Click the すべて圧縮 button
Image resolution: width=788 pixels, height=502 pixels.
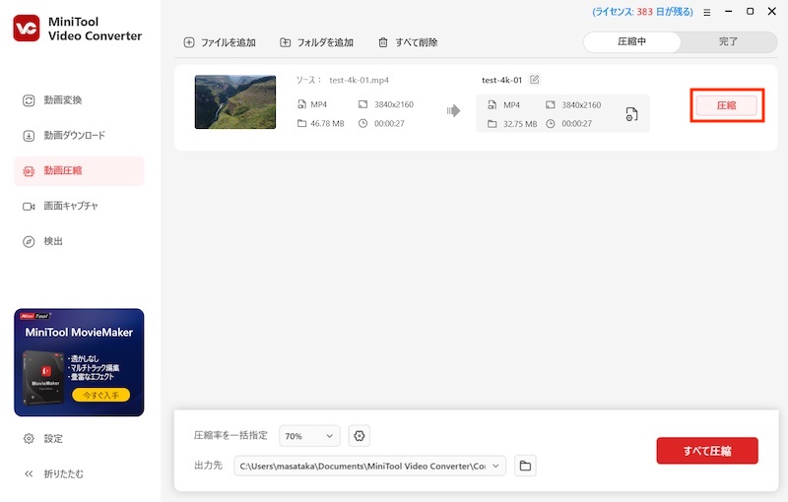click(707, 451)
